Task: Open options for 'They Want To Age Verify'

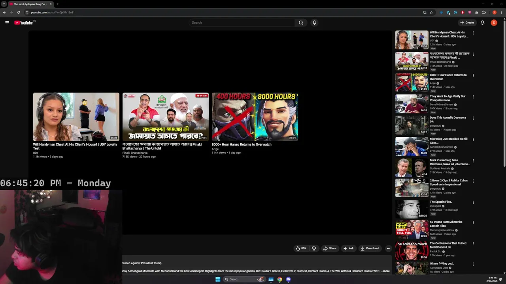Action: tap(473, 97)
